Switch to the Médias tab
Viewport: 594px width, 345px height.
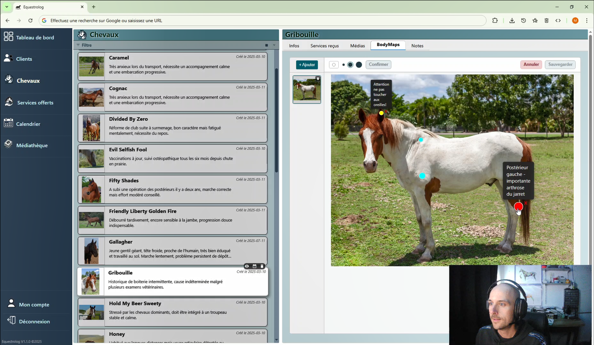pos(357,46)
